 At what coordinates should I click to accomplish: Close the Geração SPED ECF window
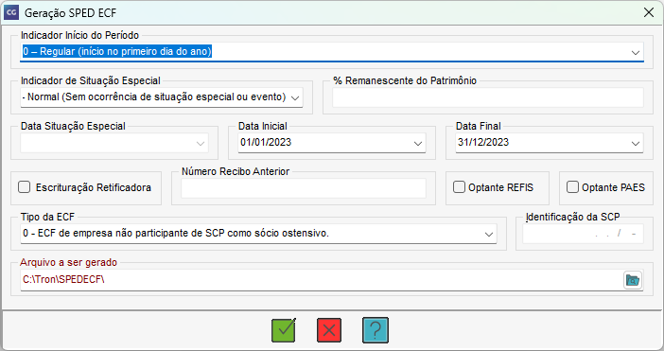click(x=648, y=12)
